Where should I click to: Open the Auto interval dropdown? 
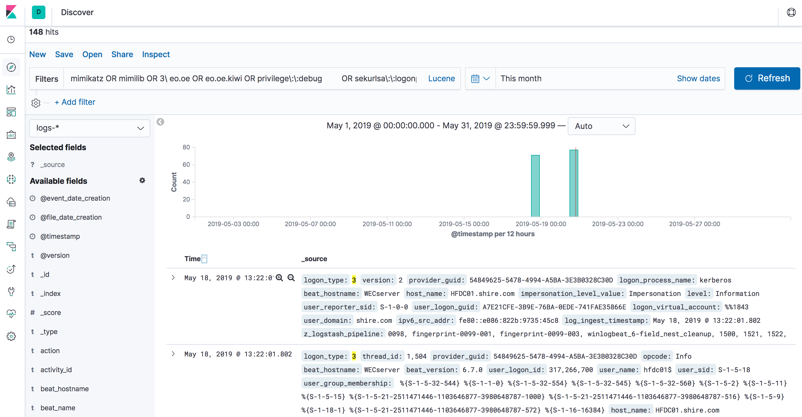[x=601, y=126]
